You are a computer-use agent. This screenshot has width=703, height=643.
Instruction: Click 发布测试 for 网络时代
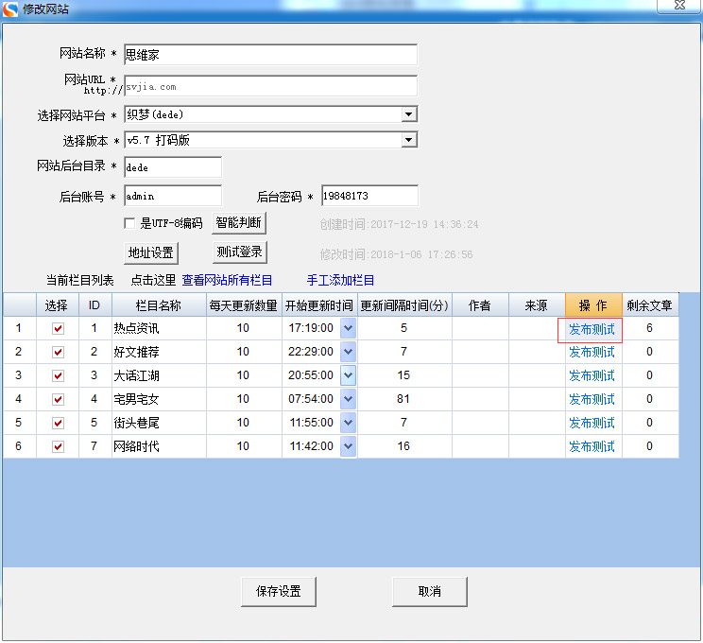tap(592, 447)
